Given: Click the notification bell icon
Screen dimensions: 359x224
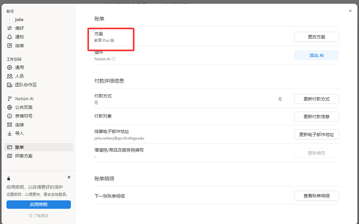Looking at the screenshot, I should [9, 37].
